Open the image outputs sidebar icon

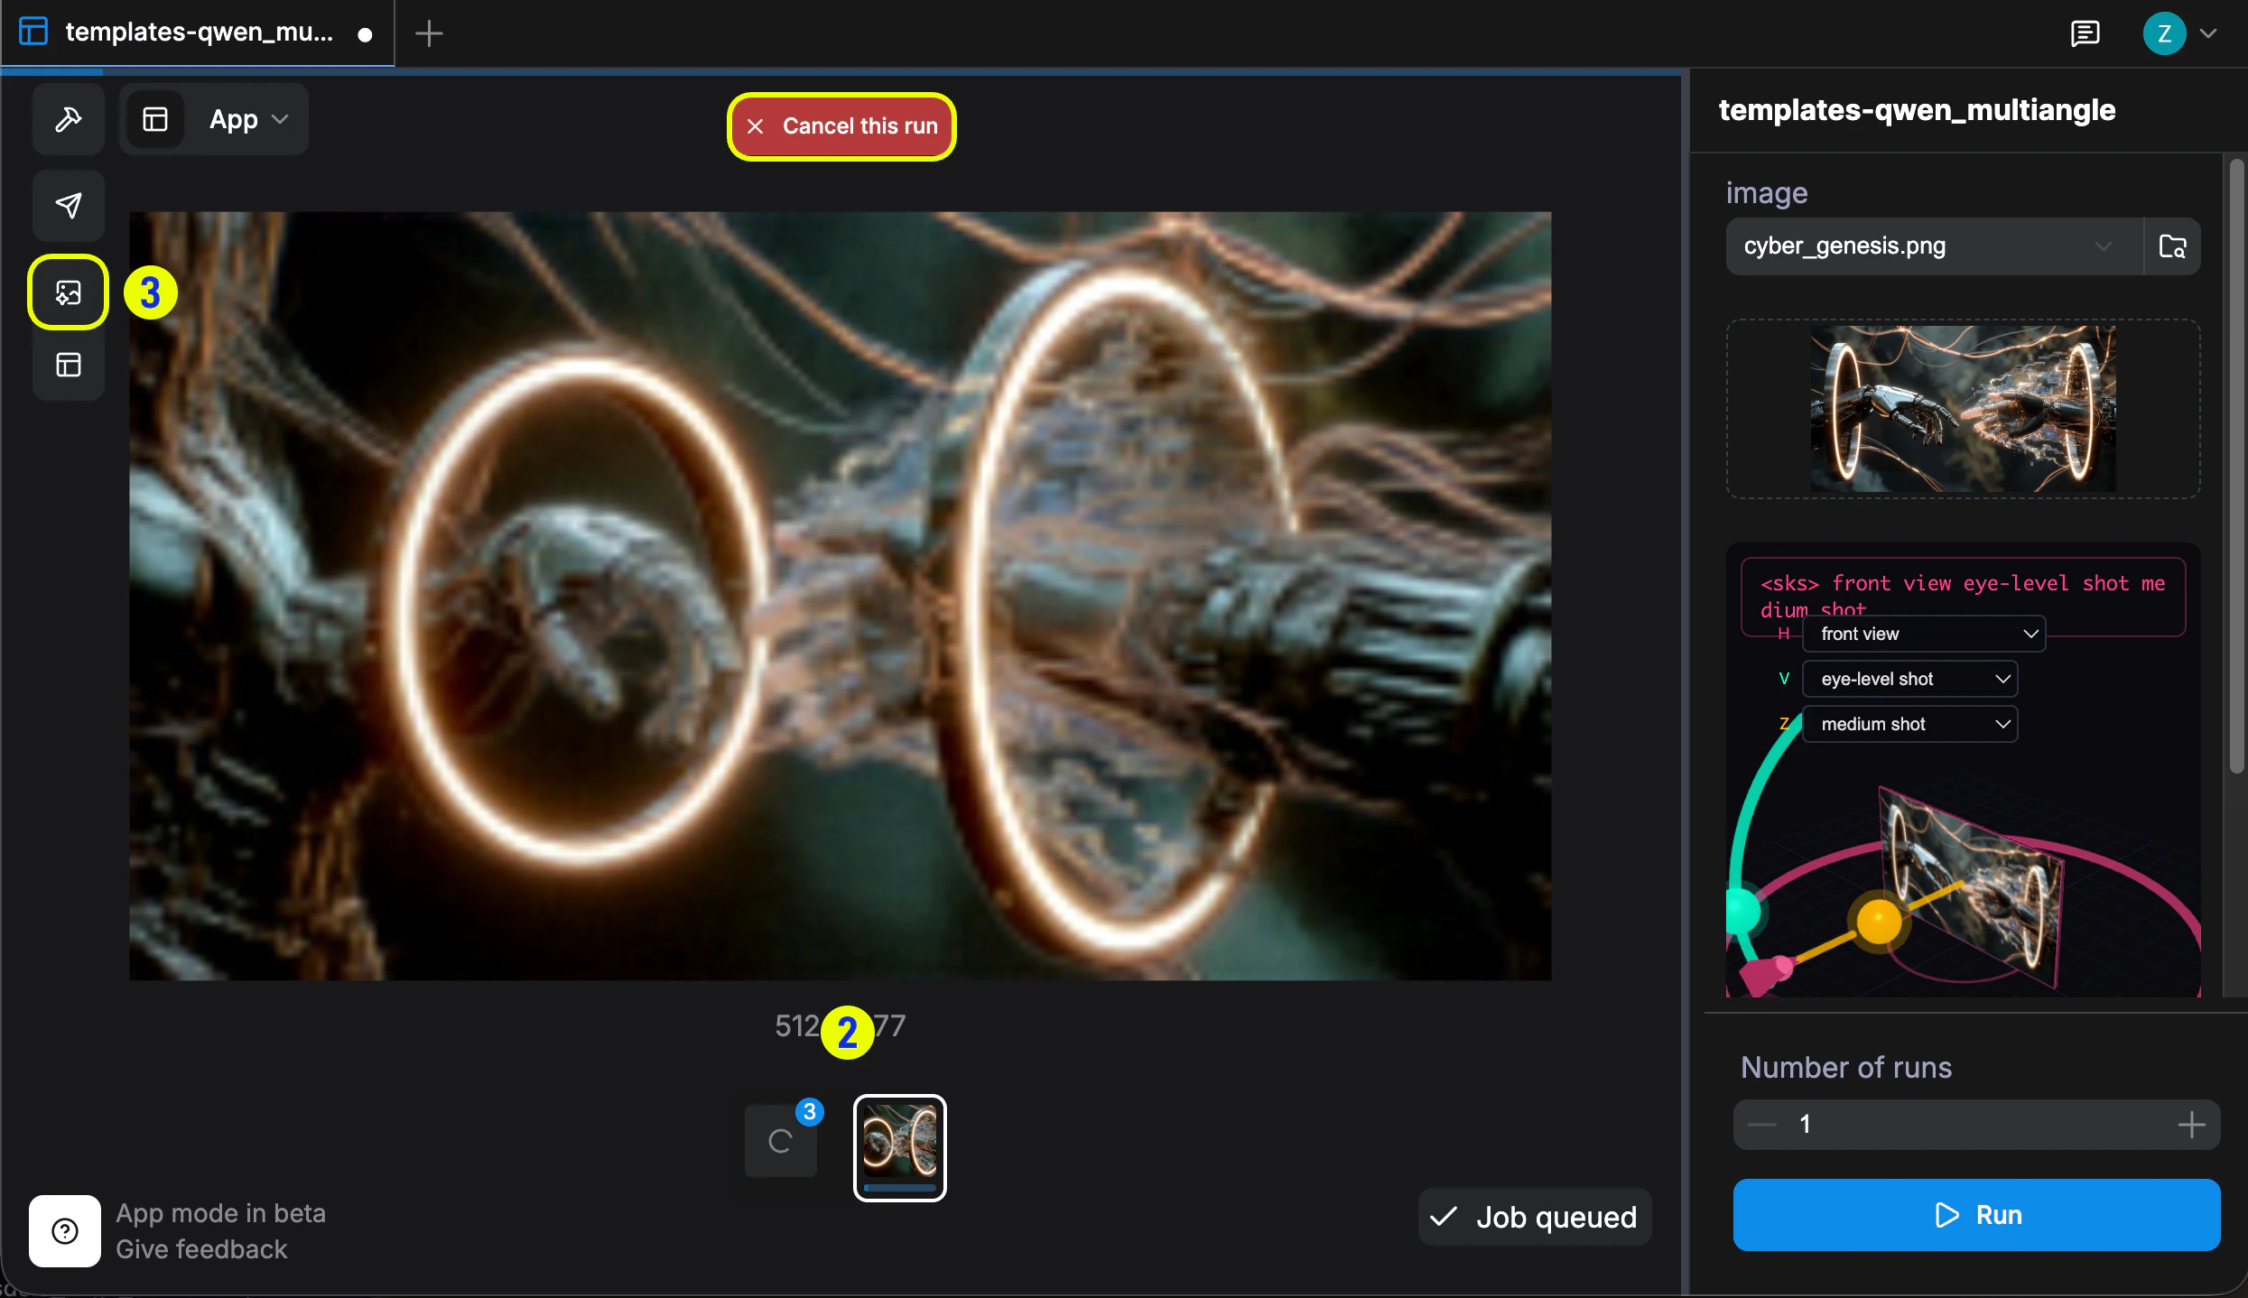pos(69,292)
